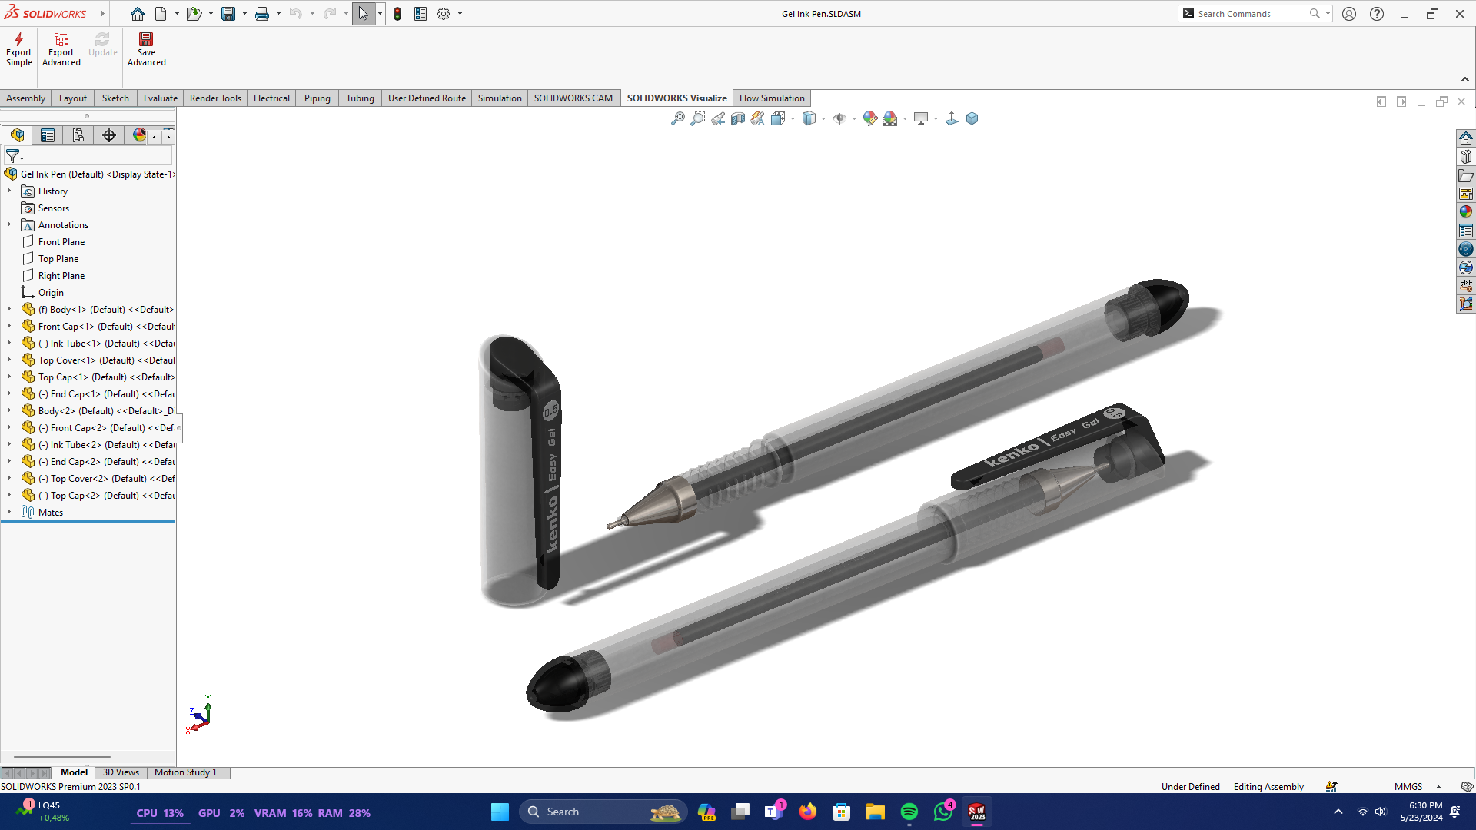
Task: Open the Appearances task pane icon
Action: click(1466, 212)
